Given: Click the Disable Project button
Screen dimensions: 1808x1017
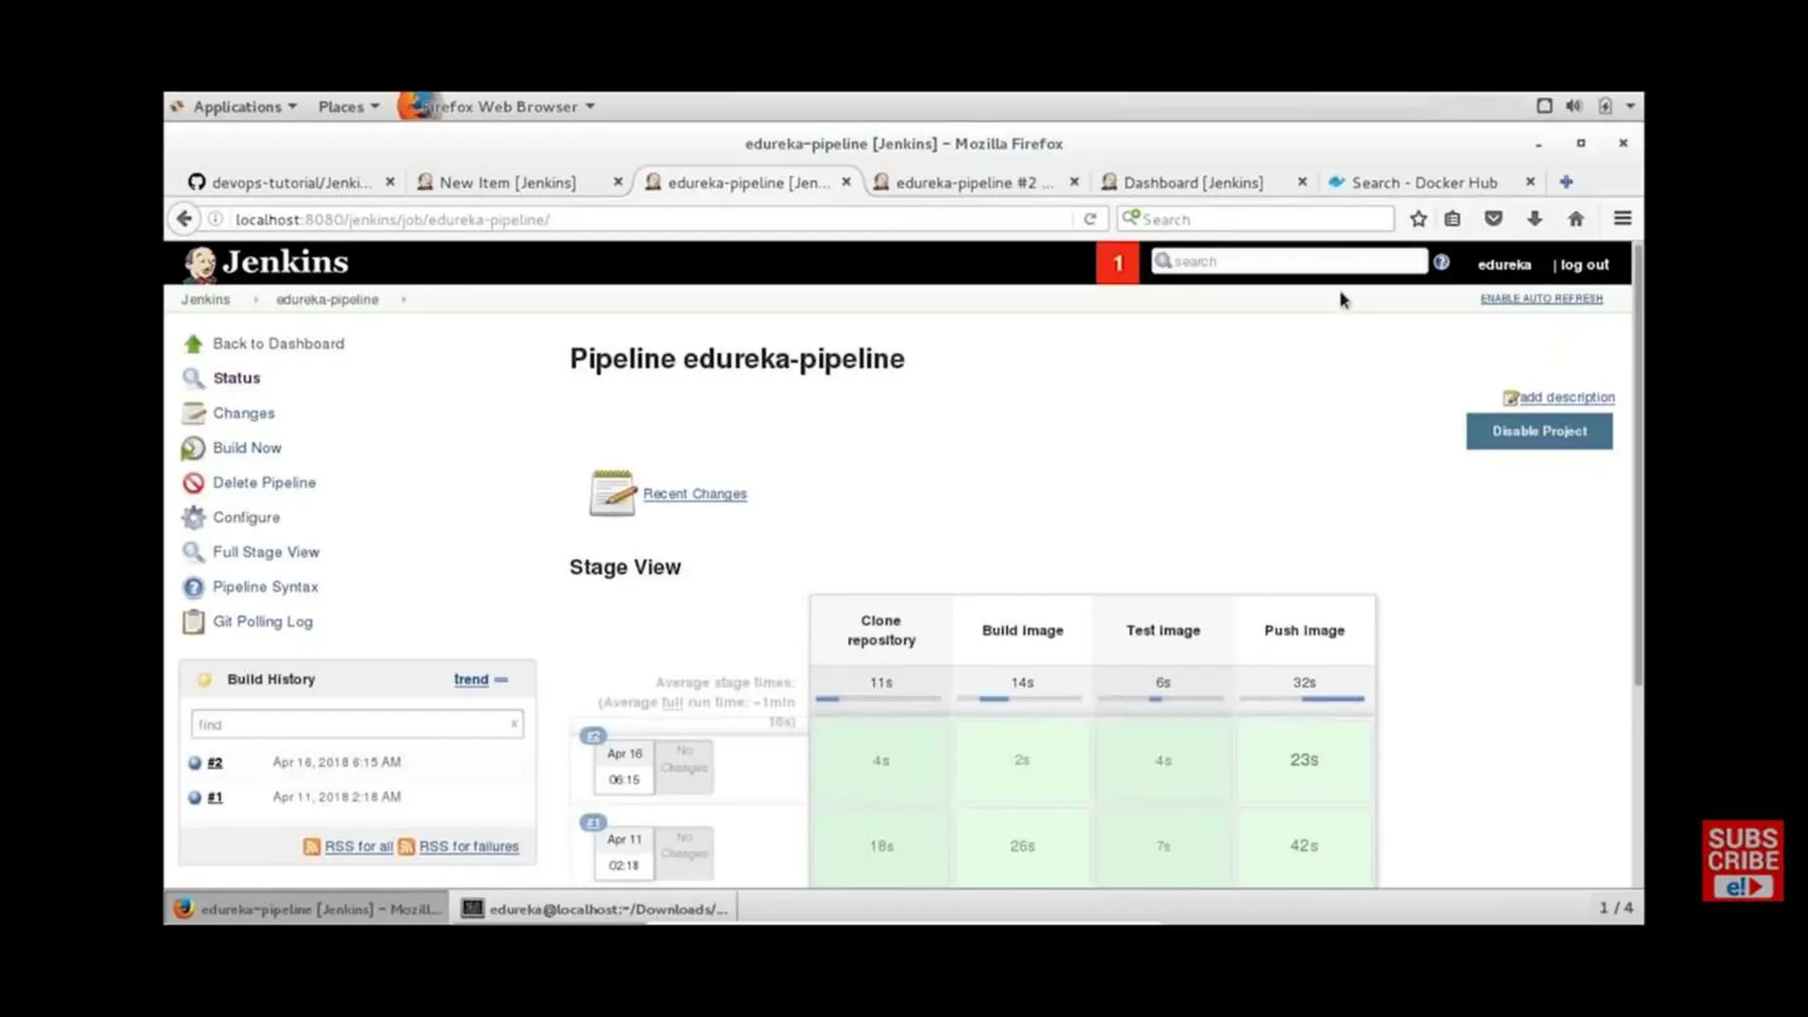Looking at the screenshot, I should click(1540, 431).
